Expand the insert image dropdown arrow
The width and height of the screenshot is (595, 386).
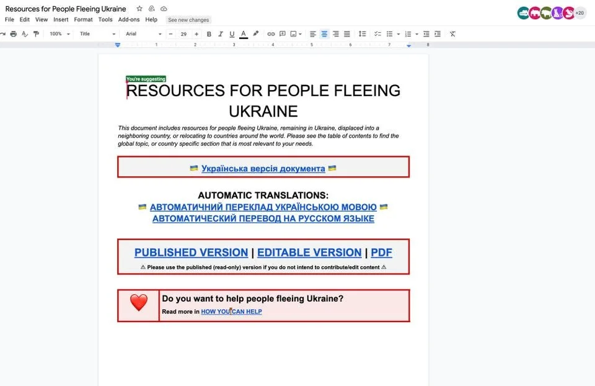(x=300, y=34)
